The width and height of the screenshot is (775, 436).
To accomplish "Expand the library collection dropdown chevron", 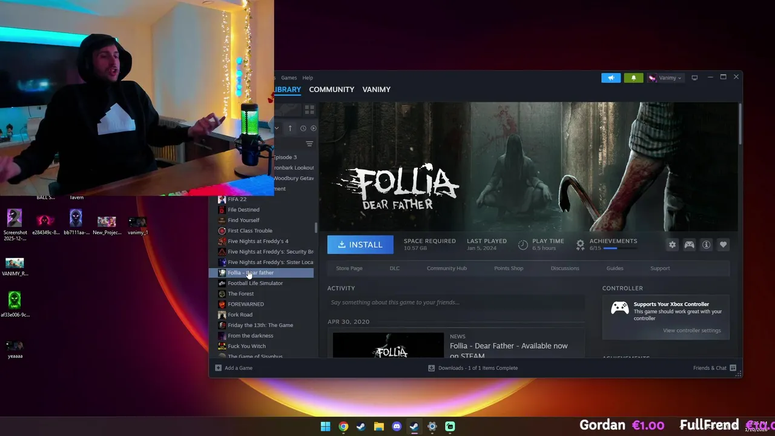I will pos(277,128).
